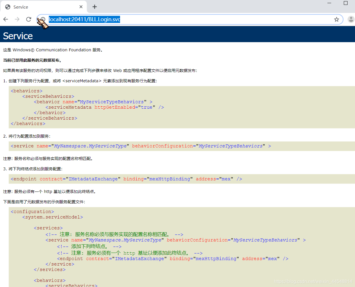
Task: Click the text 'Windows© Communication Foundation'
Action: click(x=52, y=50)
